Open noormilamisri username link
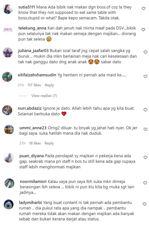This screenshot has height=225, width=149. tap(33, 182)
